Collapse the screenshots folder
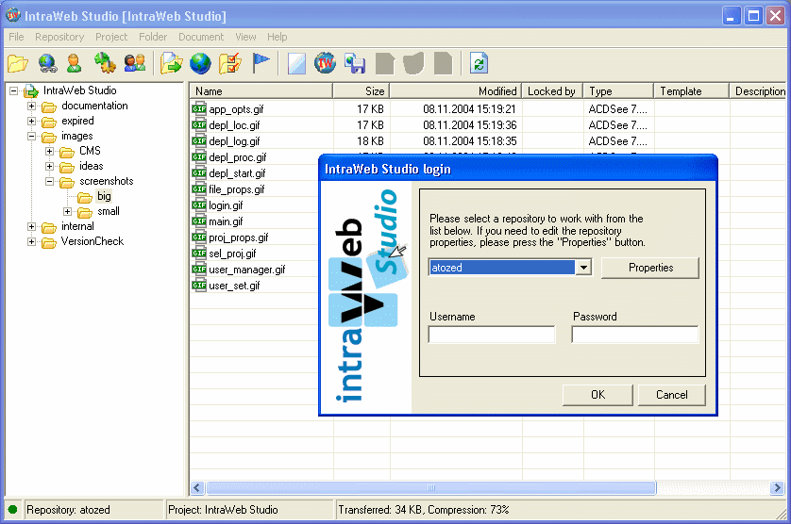Screen dimensions: 791x524 pyautogui.click(x=49, y=181)
